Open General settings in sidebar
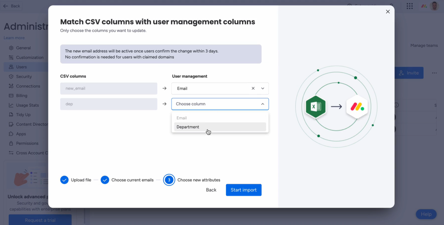This screenshot has width=444, height=225. (23, 48)
